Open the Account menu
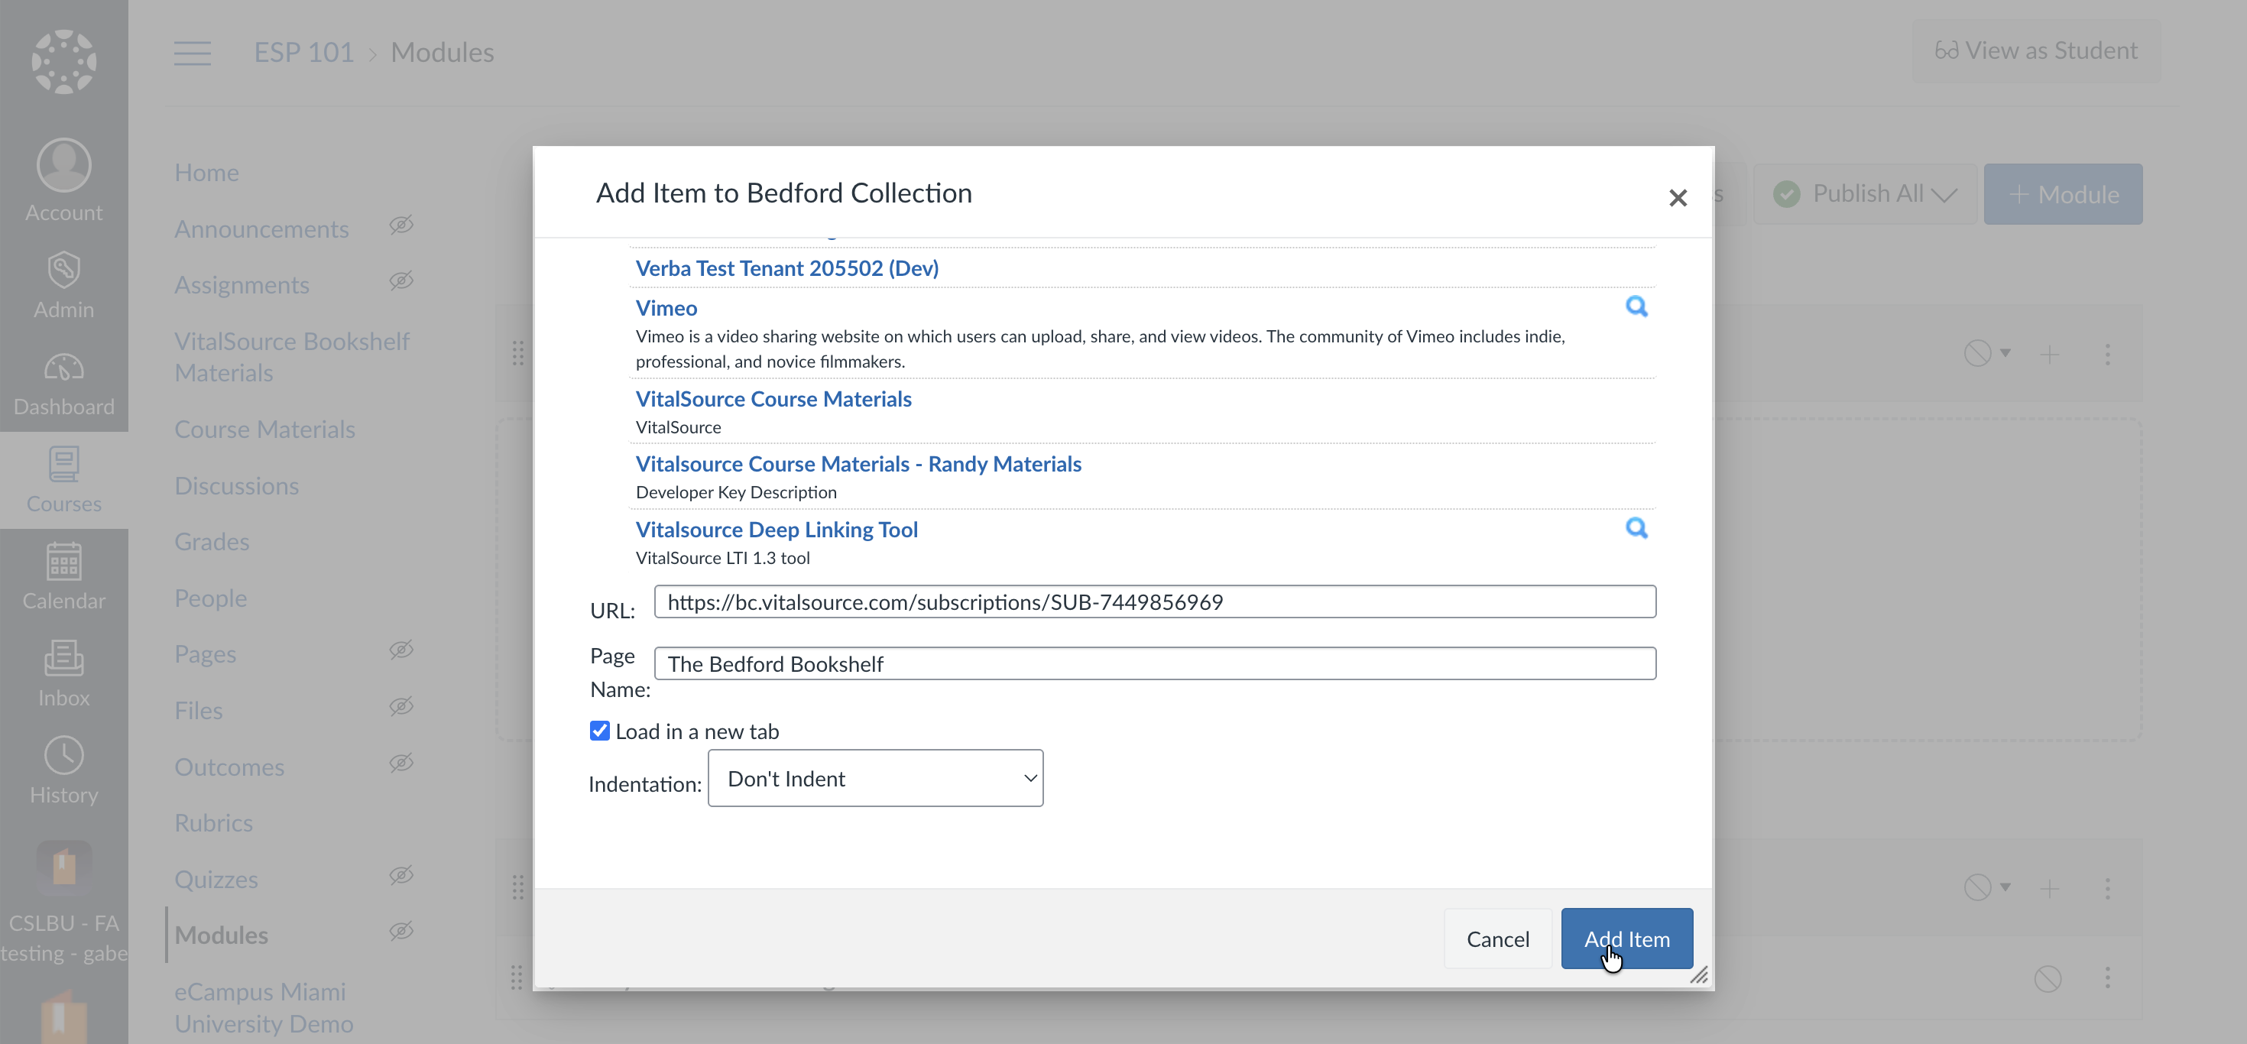 (x=63, y=180)
